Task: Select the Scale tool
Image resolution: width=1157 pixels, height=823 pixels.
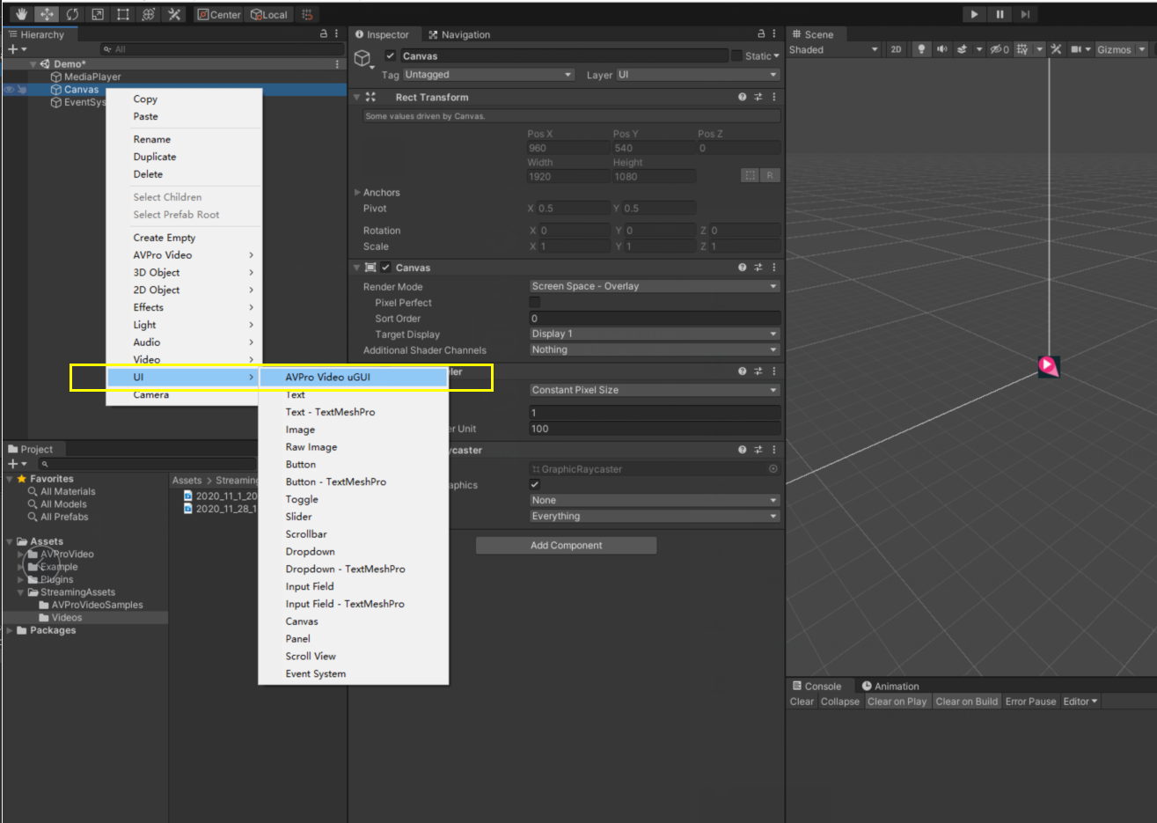Action: point(98,14)
